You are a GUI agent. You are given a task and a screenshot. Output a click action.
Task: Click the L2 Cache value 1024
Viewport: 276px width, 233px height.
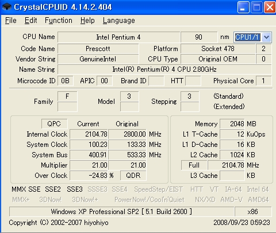point(232,155)
